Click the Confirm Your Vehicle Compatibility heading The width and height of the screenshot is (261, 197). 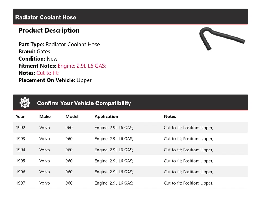coord(84,103)
